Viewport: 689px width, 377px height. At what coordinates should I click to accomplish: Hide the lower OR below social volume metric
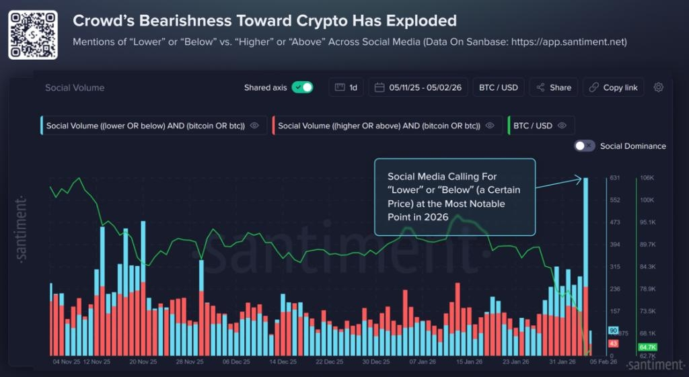coord(254,126)
